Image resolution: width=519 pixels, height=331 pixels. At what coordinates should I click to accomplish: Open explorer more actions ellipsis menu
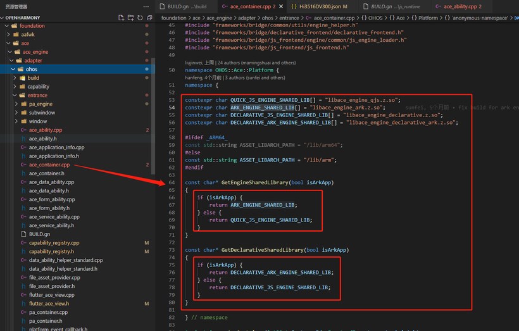pyautogui.click(x=146, y=6)
